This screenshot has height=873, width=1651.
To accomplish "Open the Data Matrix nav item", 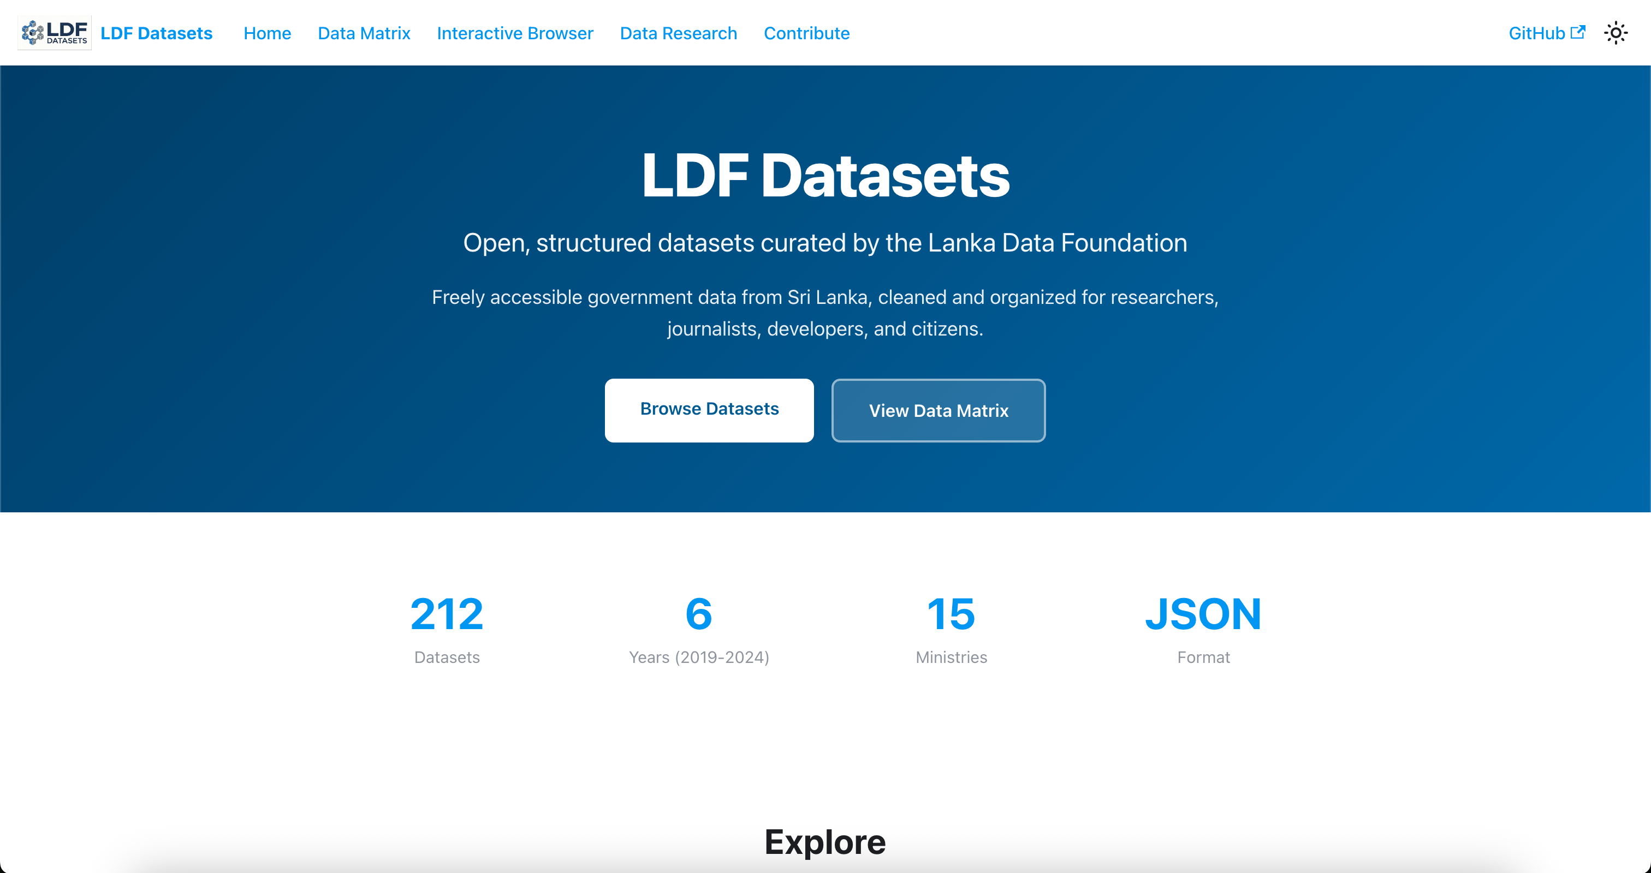I will pos(364,33).
